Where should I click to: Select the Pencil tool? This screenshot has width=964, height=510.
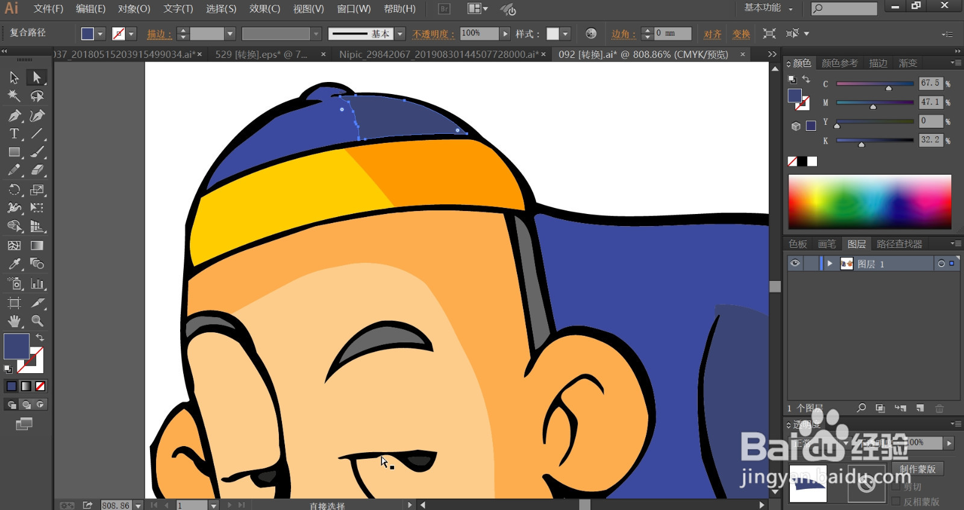14,171
